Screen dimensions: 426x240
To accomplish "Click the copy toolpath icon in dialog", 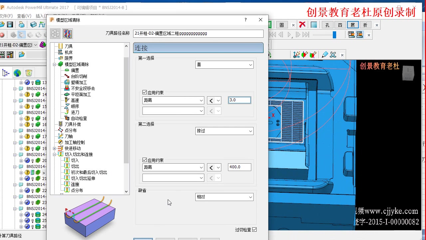I will (67, 34).
